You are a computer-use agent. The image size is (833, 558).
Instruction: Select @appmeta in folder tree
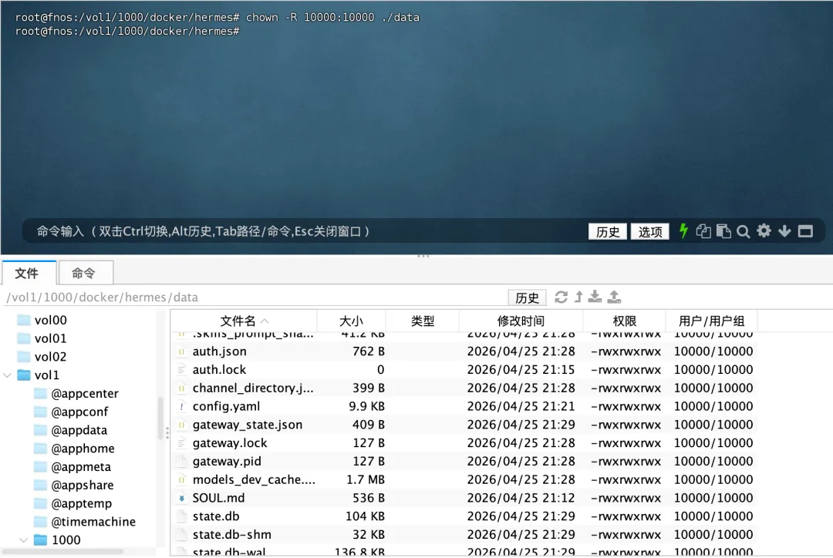tap(81, 467)
